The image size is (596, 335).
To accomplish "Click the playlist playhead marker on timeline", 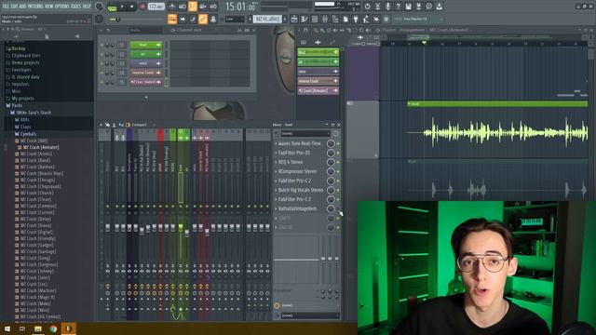I will [x=425, y=43].
